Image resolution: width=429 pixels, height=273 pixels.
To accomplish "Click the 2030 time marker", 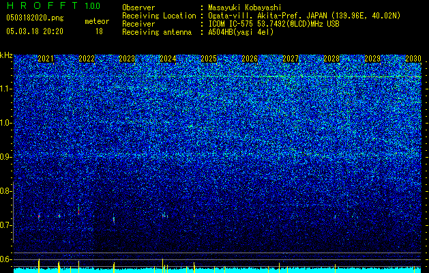I will pyautogui.click(x=413, y=59).
